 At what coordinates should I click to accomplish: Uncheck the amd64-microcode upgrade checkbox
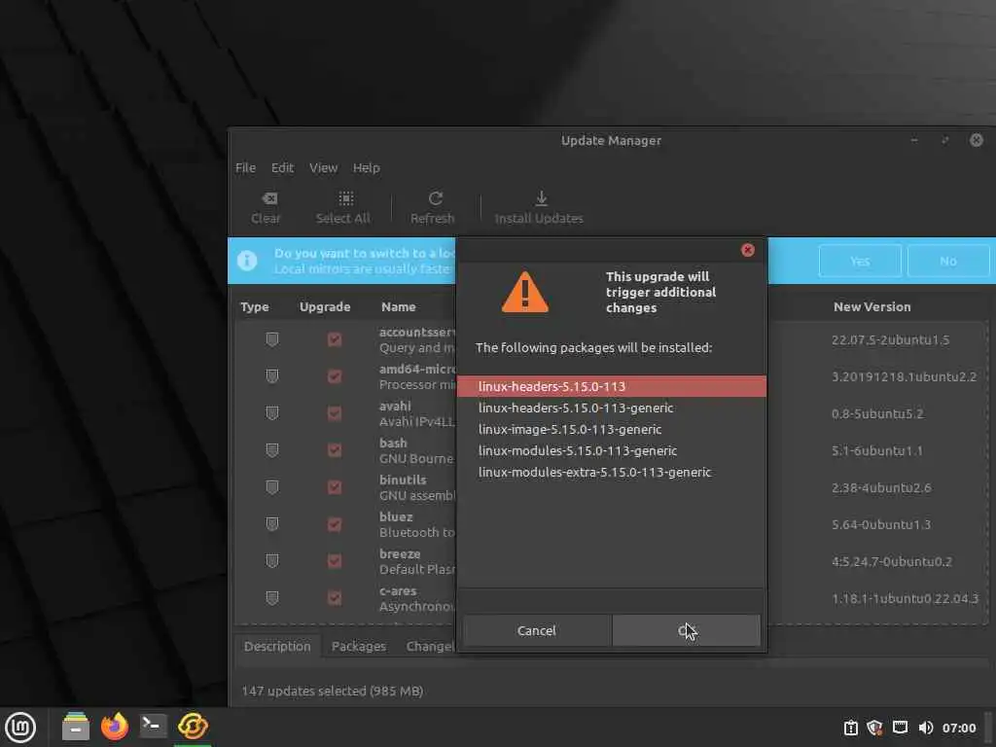[x=335, y=376]
